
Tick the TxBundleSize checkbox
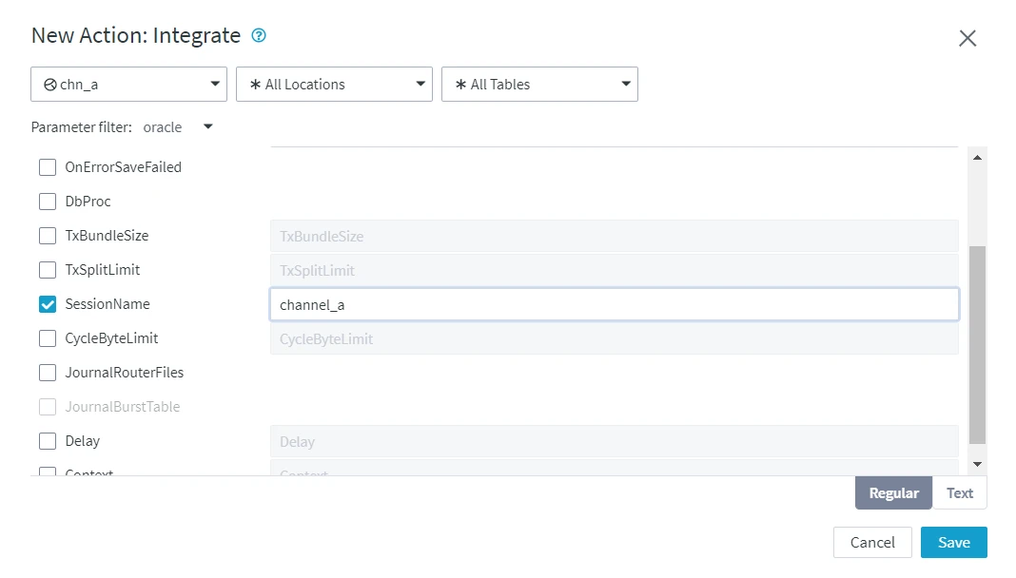coord(48,236)
